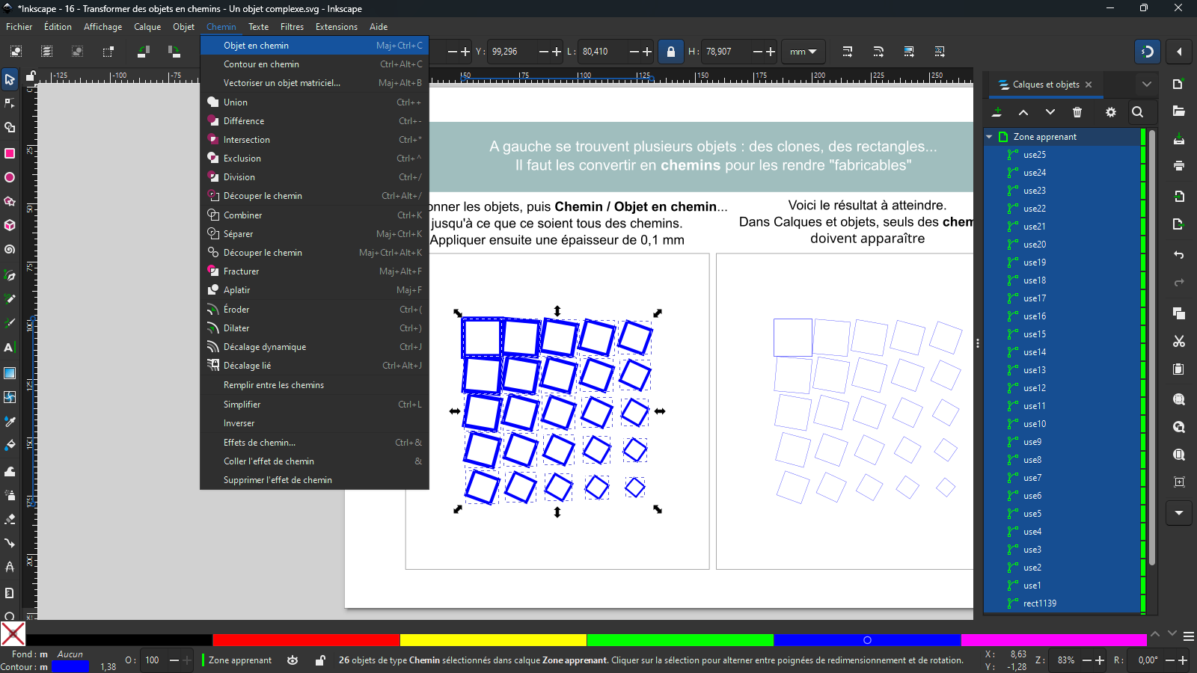Toggle the snapping magnet button

[x=1148, y=52]
